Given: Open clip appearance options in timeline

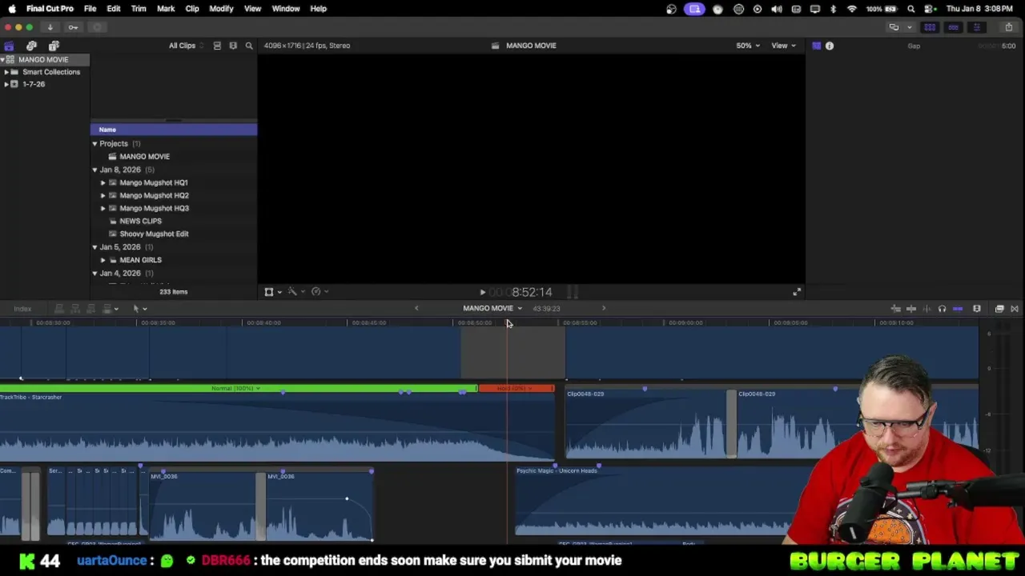Looking at the screenshot, I should click(976, 309).
